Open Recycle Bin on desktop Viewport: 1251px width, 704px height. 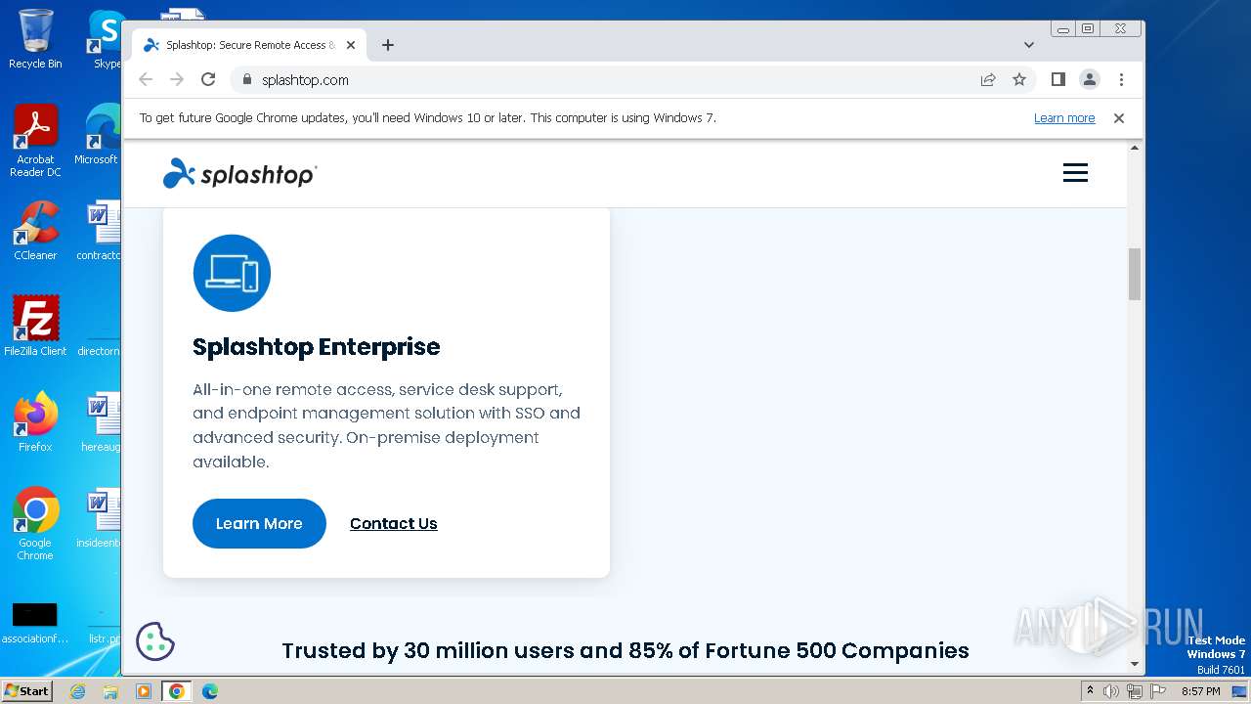(x=35, y=39)
